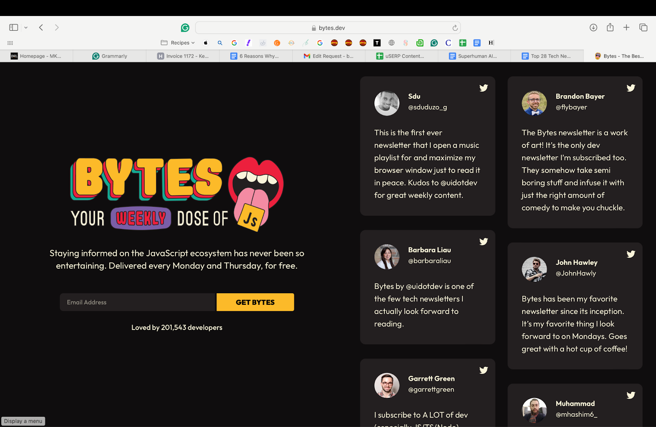Switch to the uSERP Content tab
The image size is (656, 427).
[x=402, y=56]
